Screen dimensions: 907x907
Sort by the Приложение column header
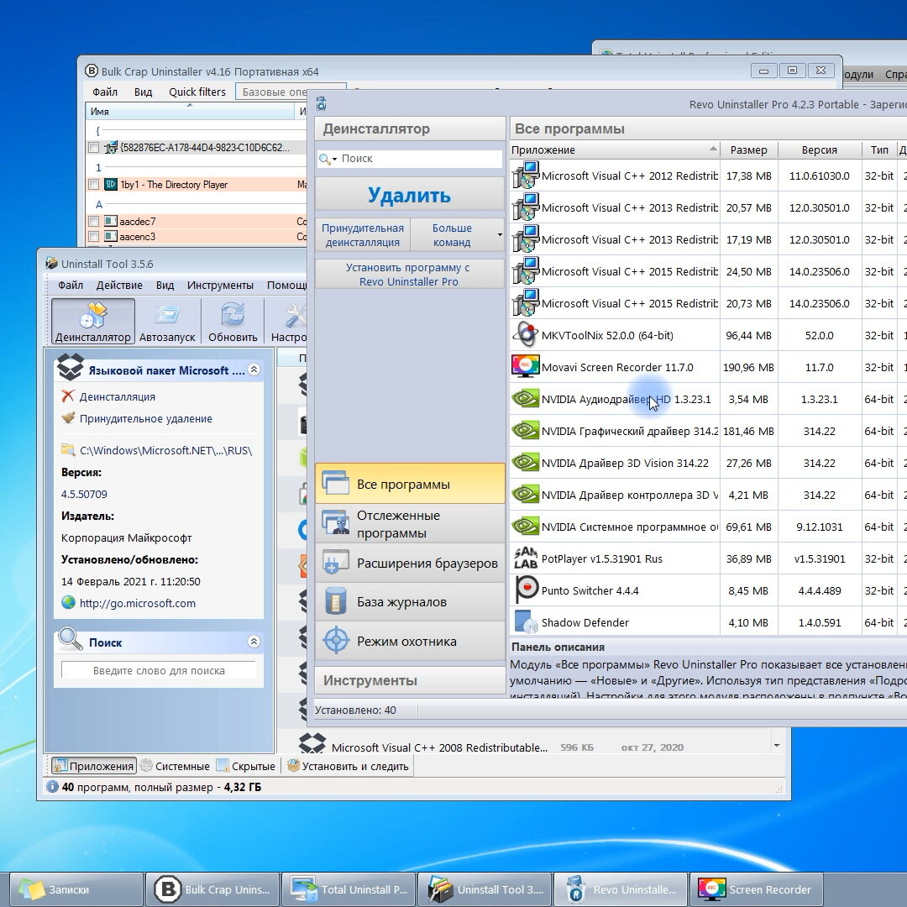coord(614,149)
